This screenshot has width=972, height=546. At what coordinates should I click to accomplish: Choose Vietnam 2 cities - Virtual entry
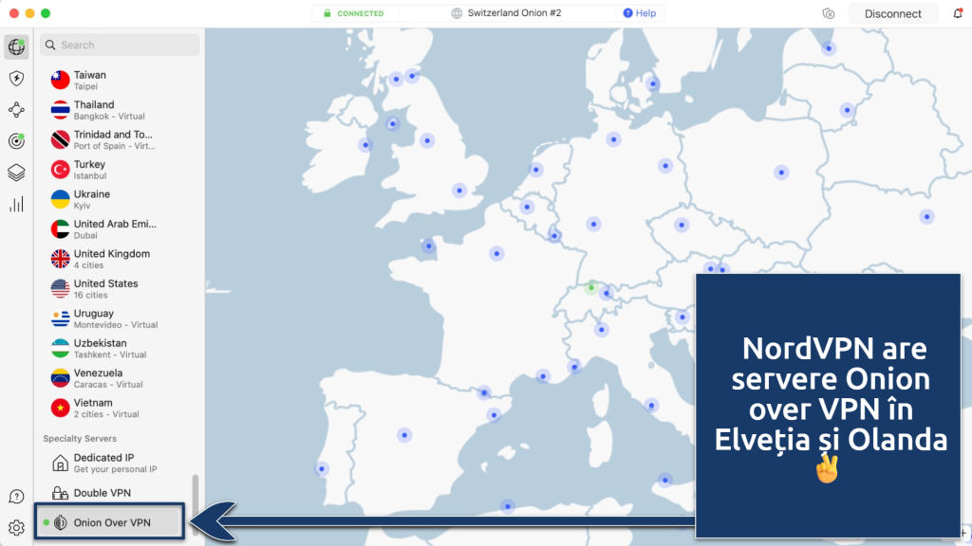[x=118, y=408]
